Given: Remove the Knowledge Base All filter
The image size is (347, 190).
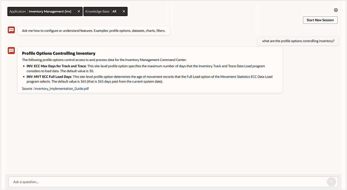Looking at the screenshot, I should [124, 11].
